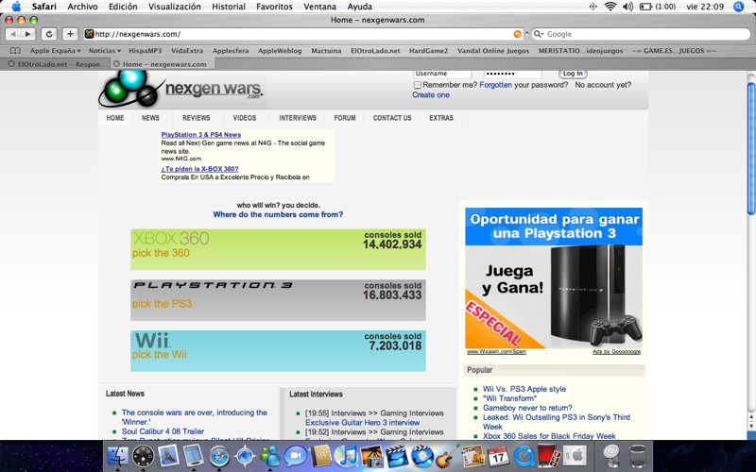The width and height of the screenshot is (756, 472).
Task: Open Photo Booth in the Dock
Action: pyautogui.click(x=549, y=455)
